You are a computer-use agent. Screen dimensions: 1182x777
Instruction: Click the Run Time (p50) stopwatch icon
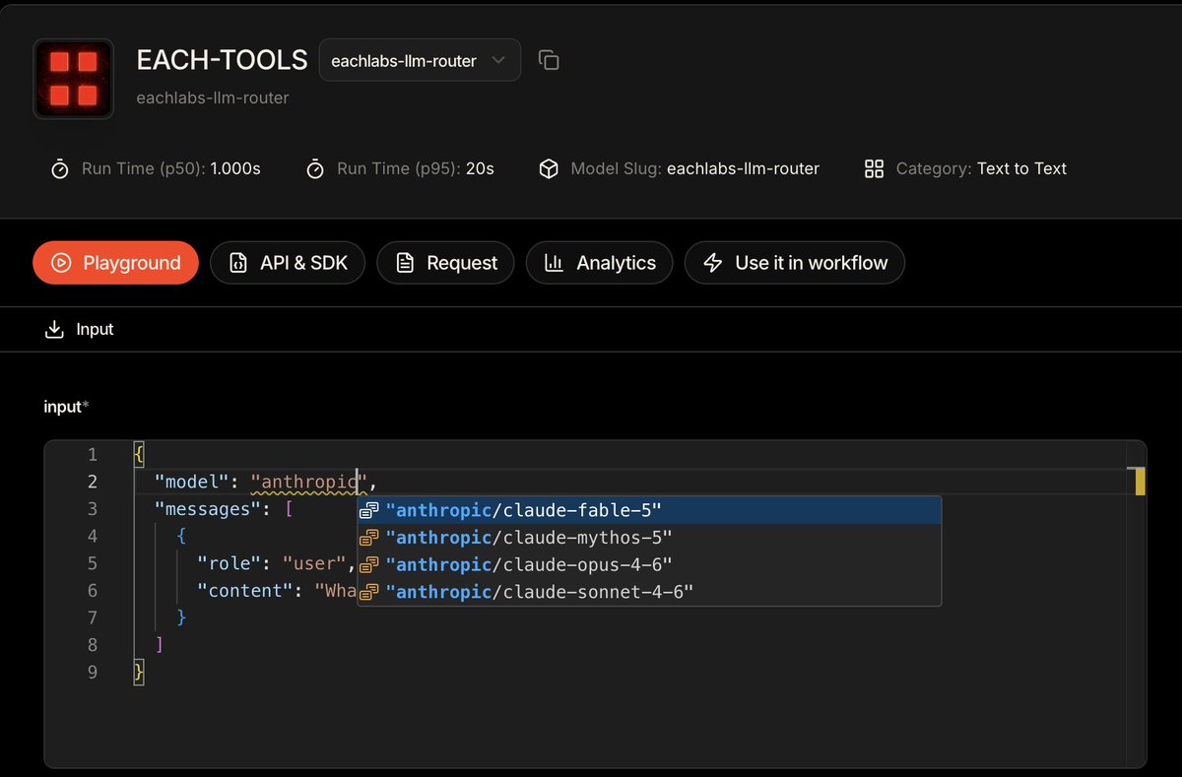click(x=59, y=169)
